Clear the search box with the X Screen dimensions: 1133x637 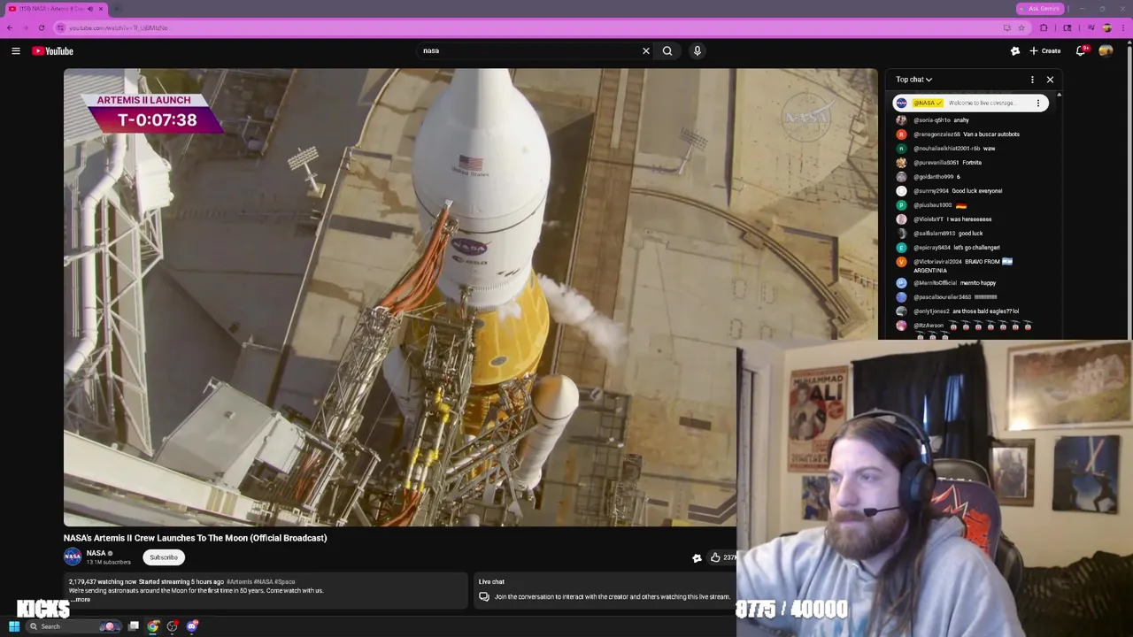(x=646, y=50)
